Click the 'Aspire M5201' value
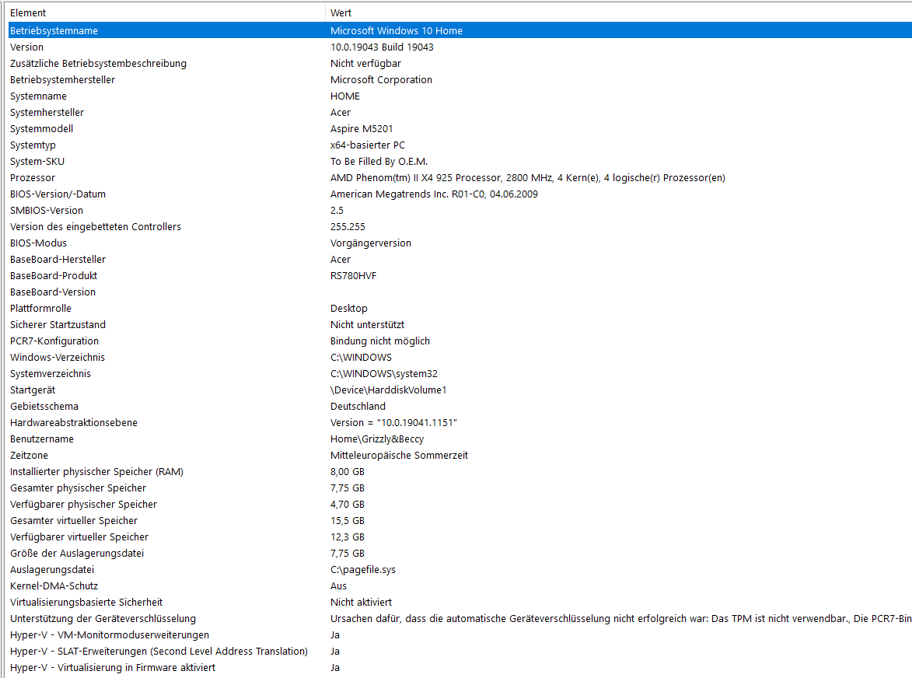Viewport: 912px width, 678px height. pos(362,128)
